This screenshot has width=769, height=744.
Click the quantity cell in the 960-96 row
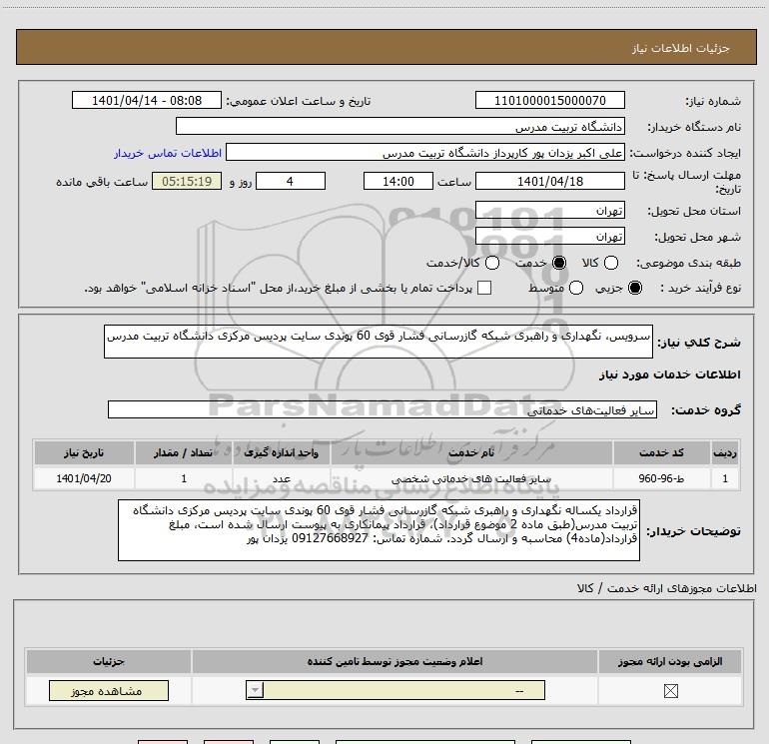point(184,478)
